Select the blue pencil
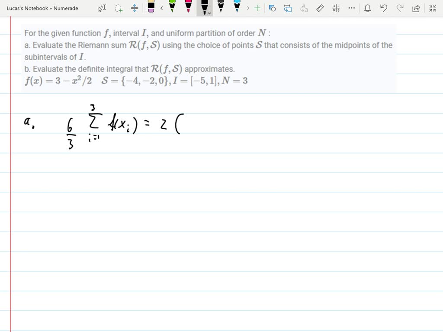443x332 pixels. pyautogui.click(x=237, y=8)
